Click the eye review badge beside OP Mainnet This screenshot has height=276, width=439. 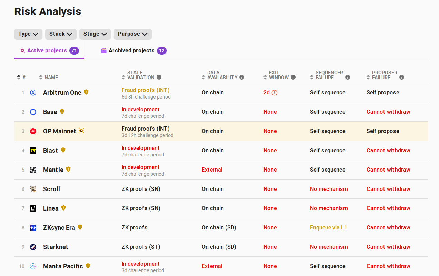click(81, 131)
